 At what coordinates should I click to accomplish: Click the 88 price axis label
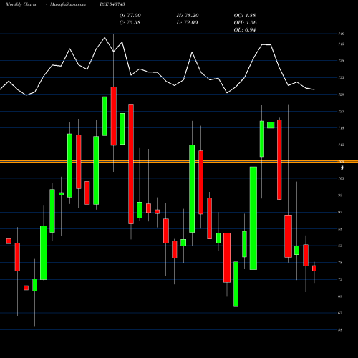pyautogui.click(x=340, y=229)
